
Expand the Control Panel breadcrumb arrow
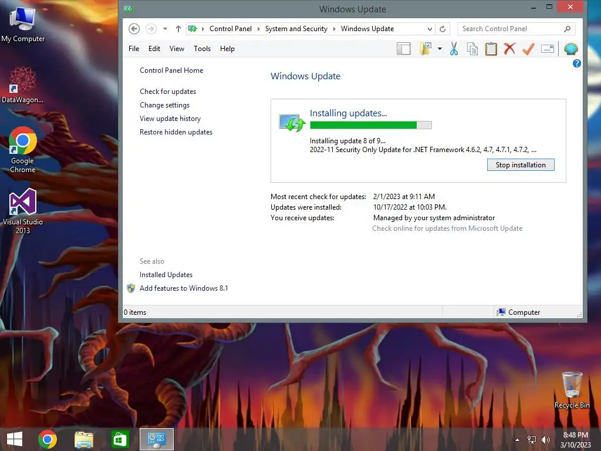click(x=258, y=29)
